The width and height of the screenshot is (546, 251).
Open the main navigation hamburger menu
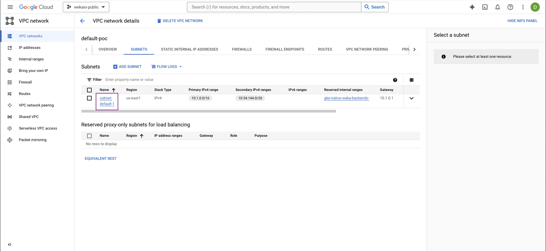coord(10,7)
